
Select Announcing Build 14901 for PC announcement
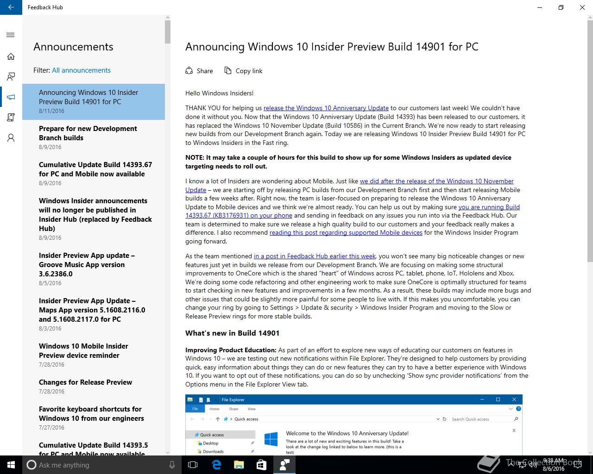click(94, 102)
